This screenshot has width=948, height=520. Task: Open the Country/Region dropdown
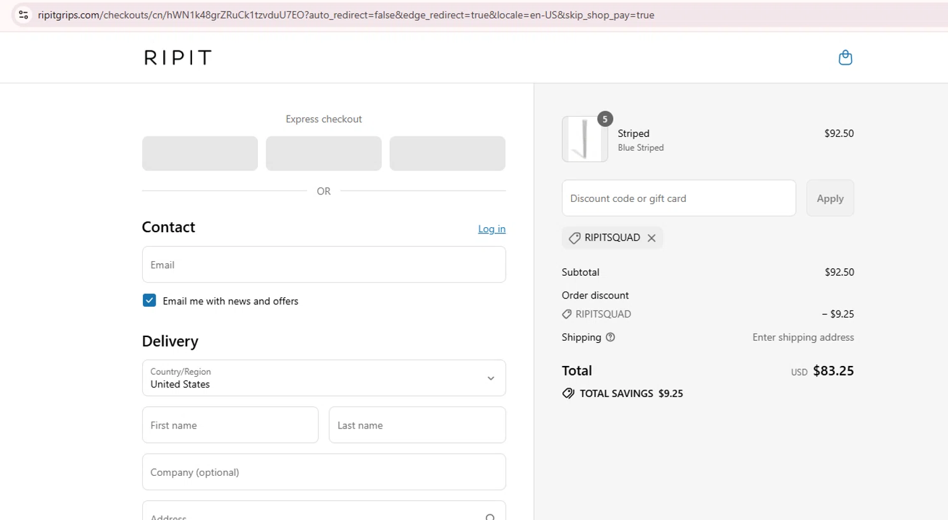(x=324, y=378)
